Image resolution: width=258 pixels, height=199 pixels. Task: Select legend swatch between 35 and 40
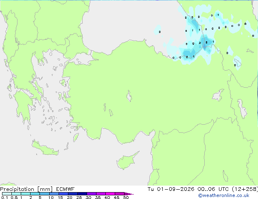click(101, 194)
